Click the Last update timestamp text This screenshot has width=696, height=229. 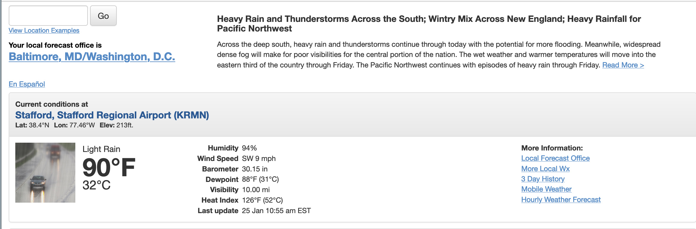click(x=276, y=211)
